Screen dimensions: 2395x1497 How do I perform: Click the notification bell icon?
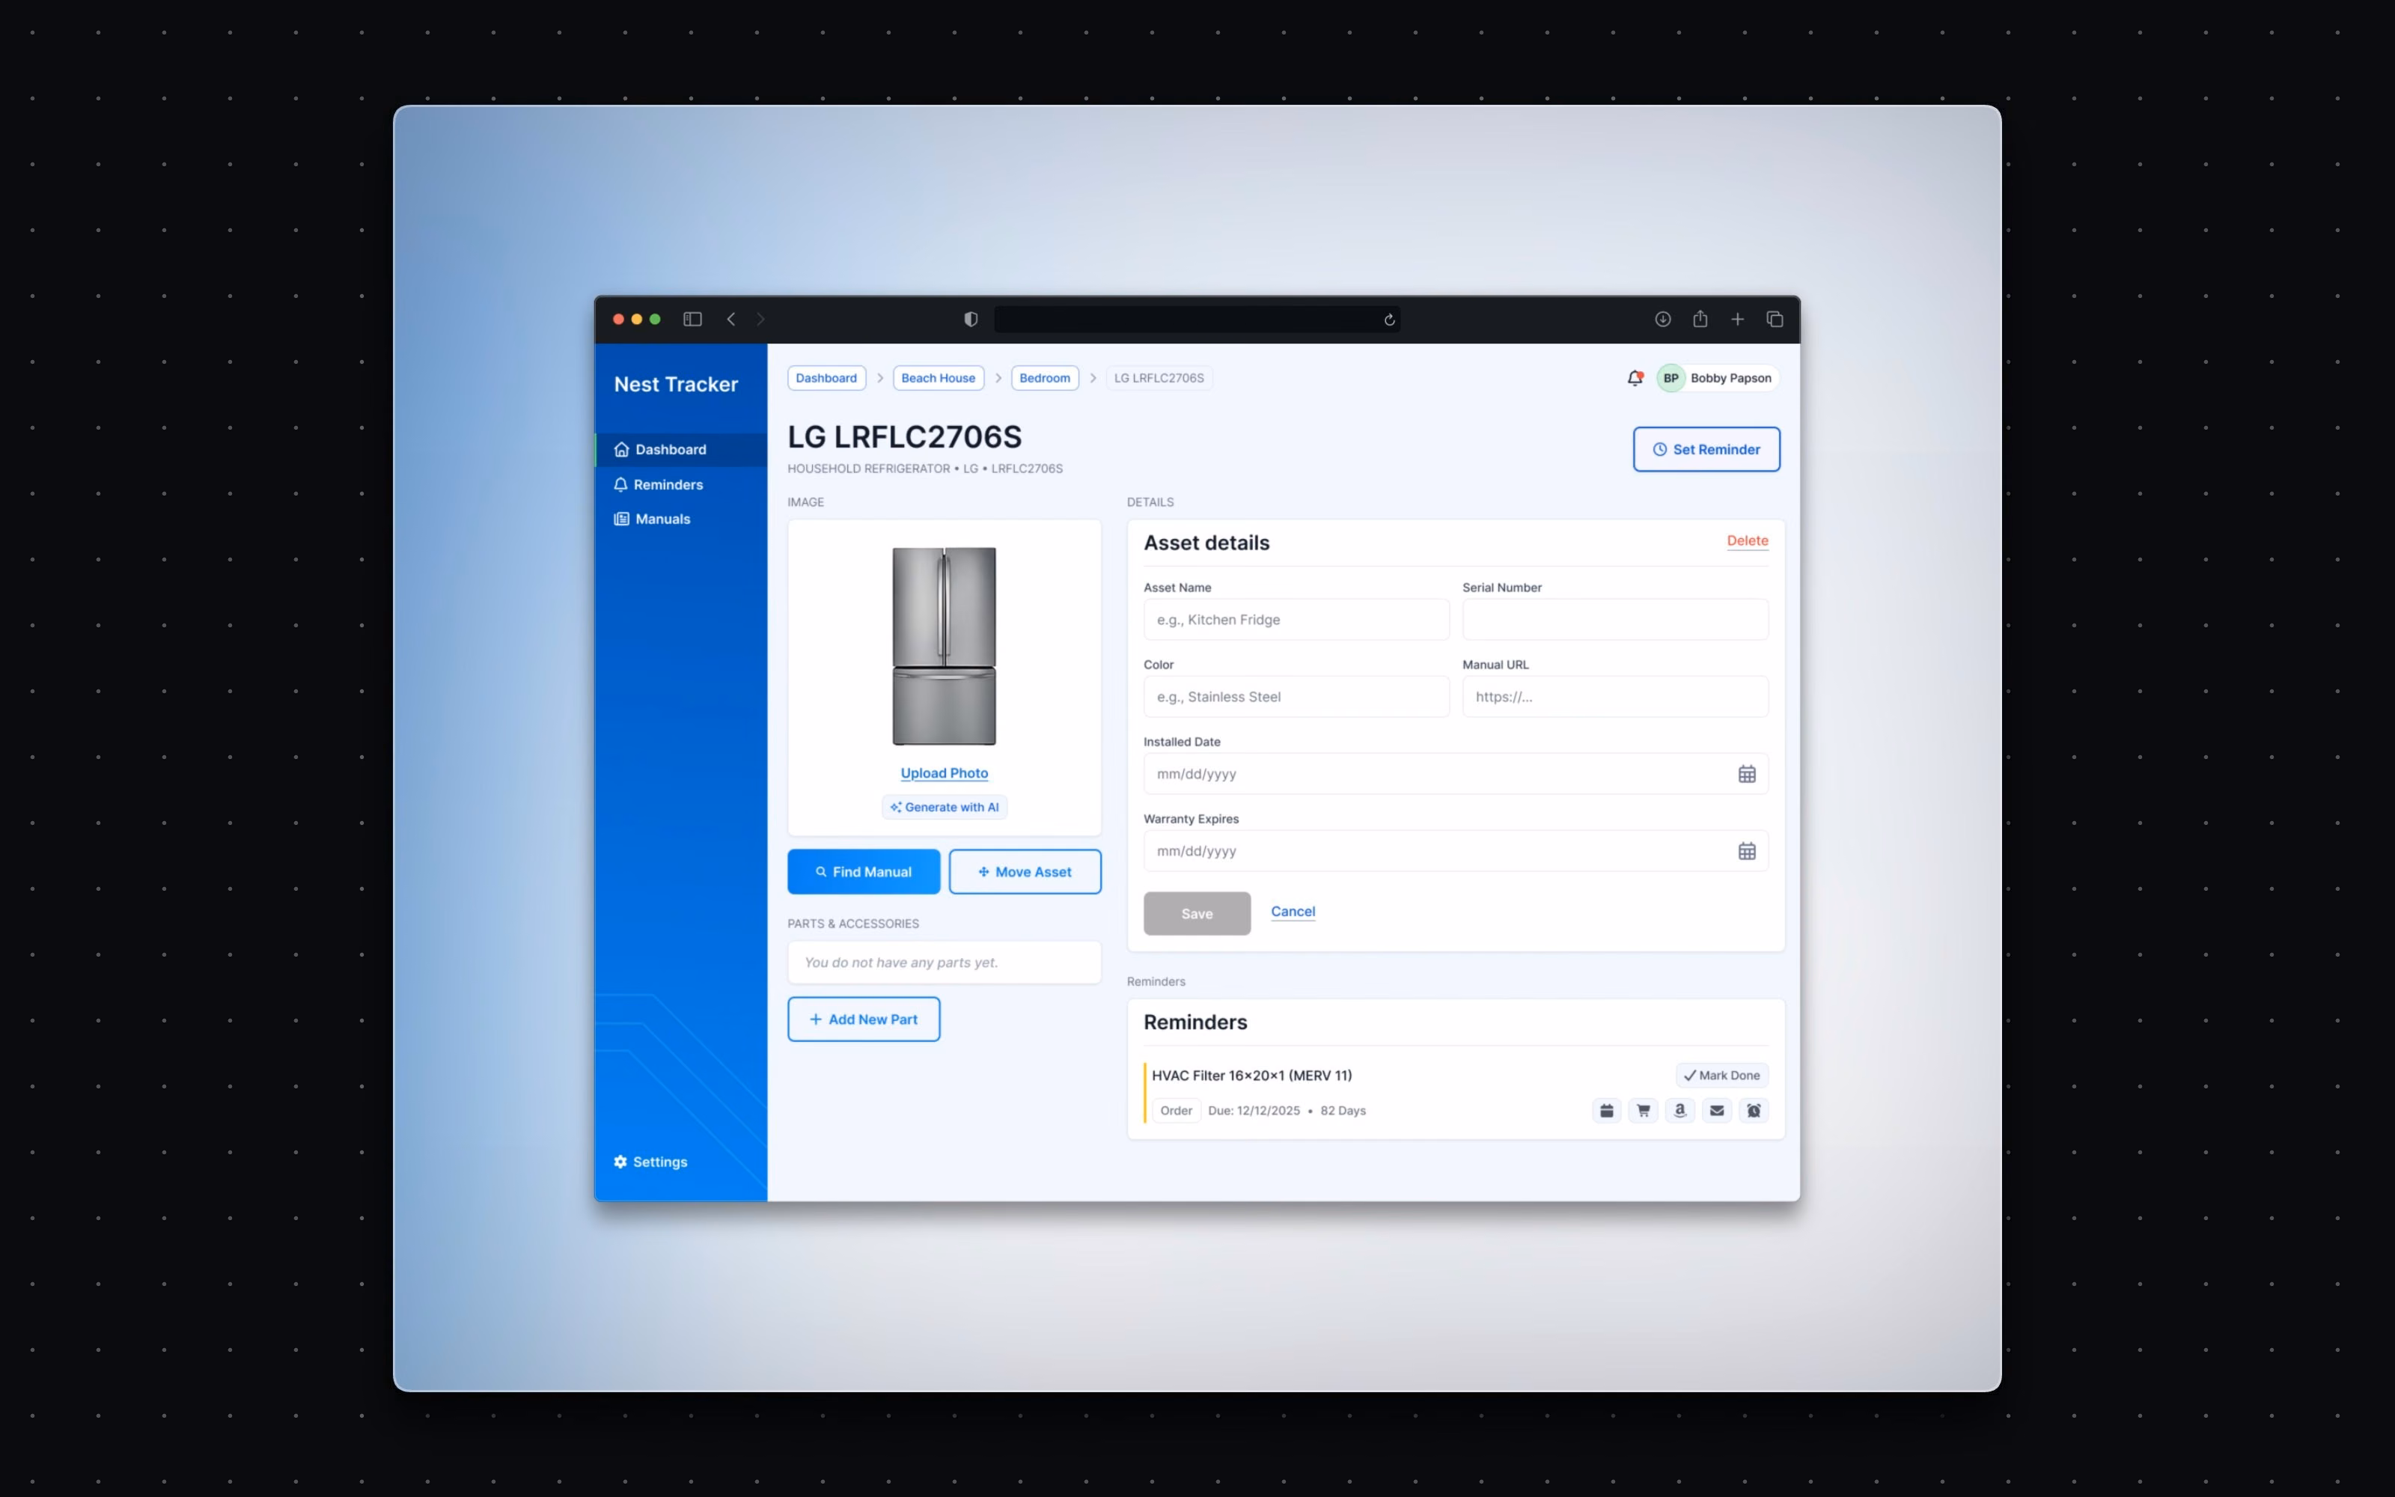1635,378
